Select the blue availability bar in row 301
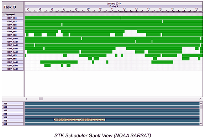Screen dimensions: 205x140 (112, 104)
